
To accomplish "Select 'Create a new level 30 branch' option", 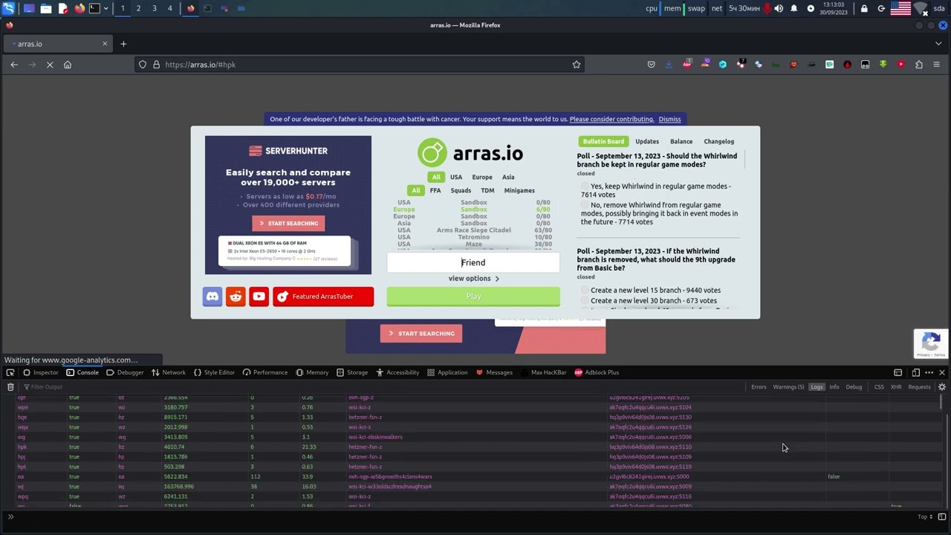I will pyautogui.click(x=585, y=301).
